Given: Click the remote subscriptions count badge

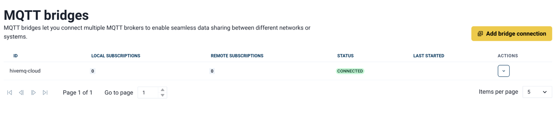Looking at the screenshot, I should [212, 71].
